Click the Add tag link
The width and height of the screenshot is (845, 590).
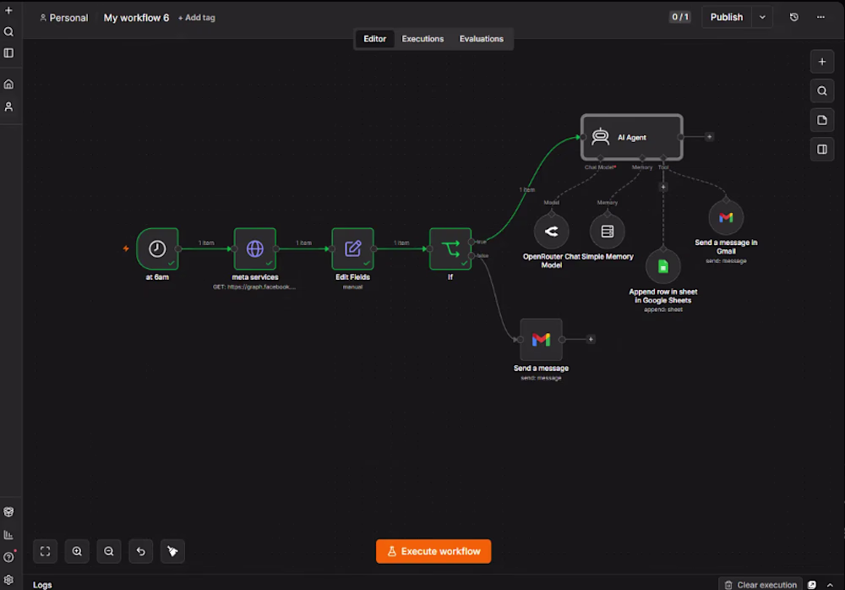(x=197, y=18)
